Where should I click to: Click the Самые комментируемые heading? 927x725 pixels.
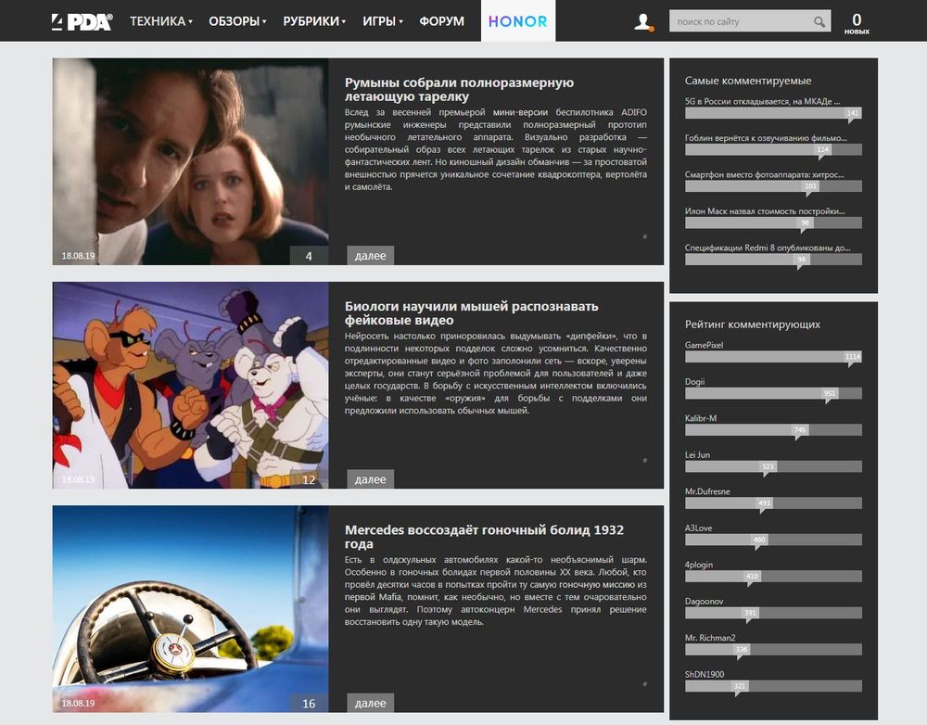click(748, 81)
